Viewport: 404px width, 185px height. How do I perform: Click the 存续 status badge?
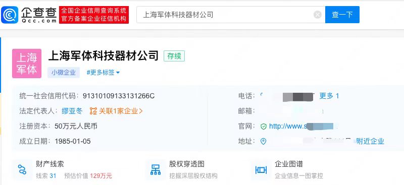tap(174, 56)
